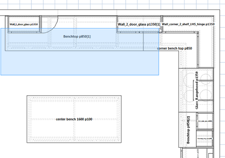Click the top-right cooktop burner circle
The height and width of the screenshot is (158, 225).
(x=206, y=79)
